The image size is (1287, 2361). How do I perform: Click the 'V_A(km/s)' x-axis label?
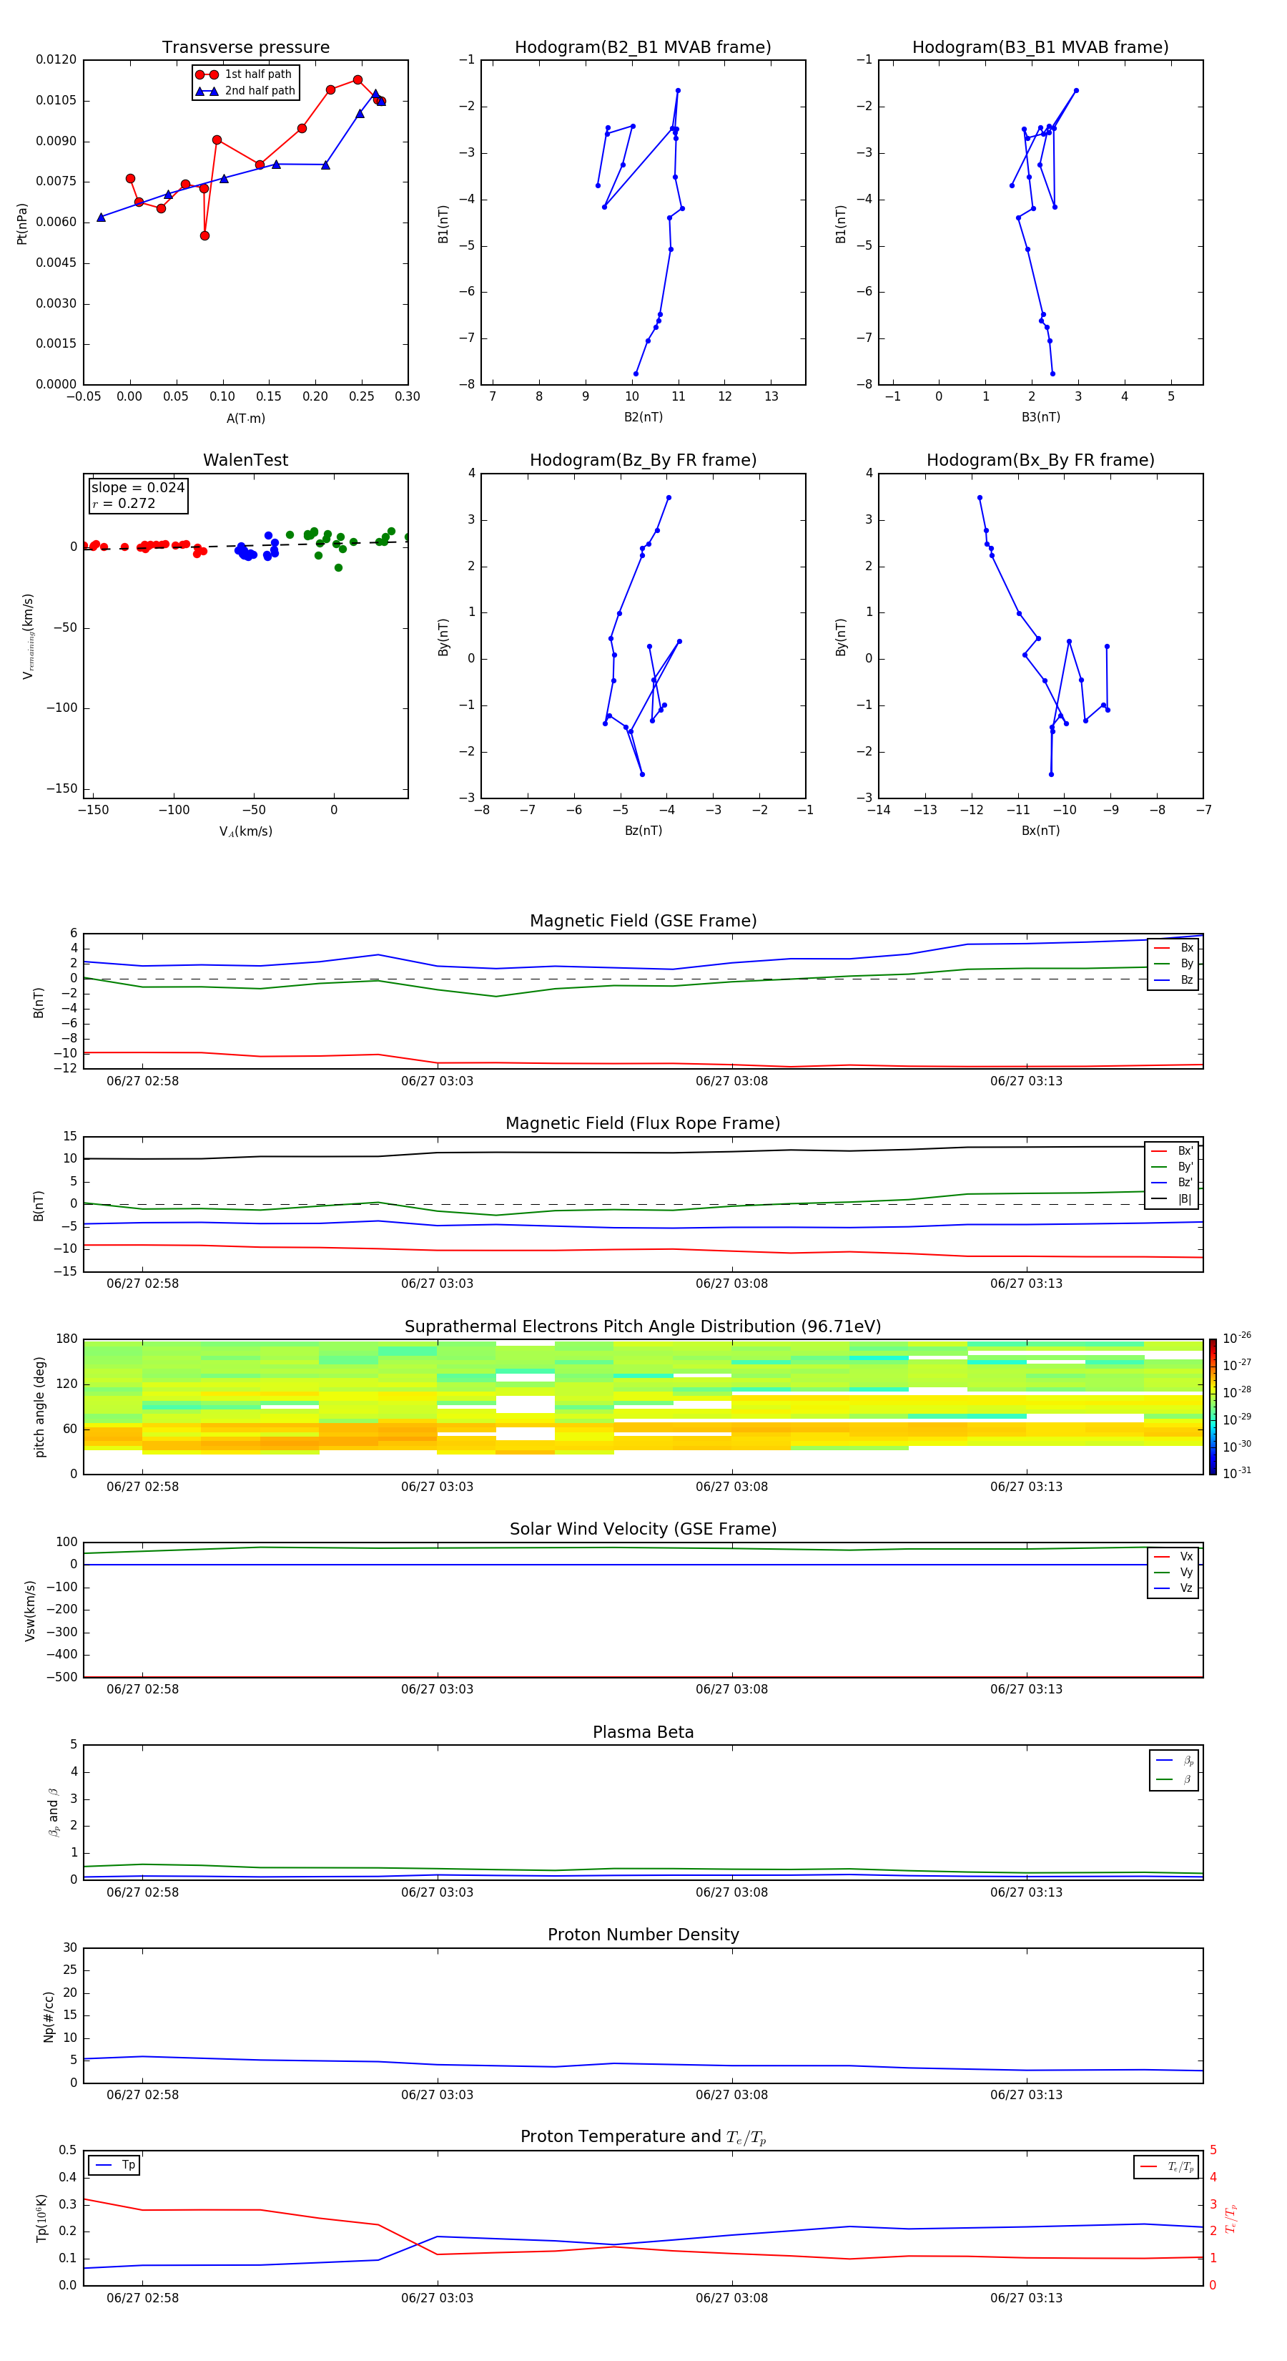(x=245, y=831)
